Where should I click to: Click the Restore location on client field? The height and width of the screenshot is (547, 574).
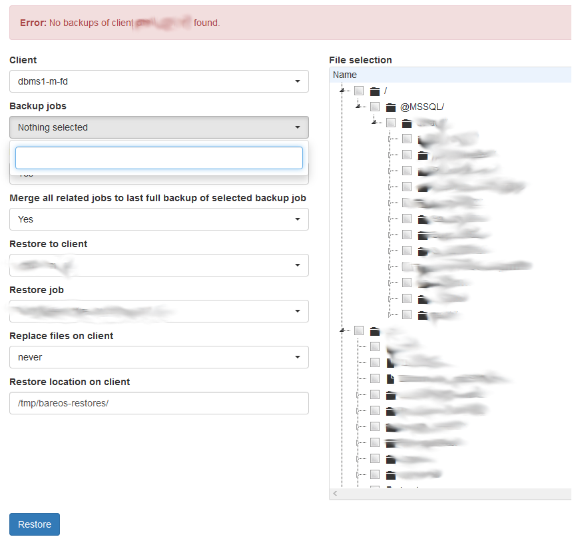(x=158, y=403)
